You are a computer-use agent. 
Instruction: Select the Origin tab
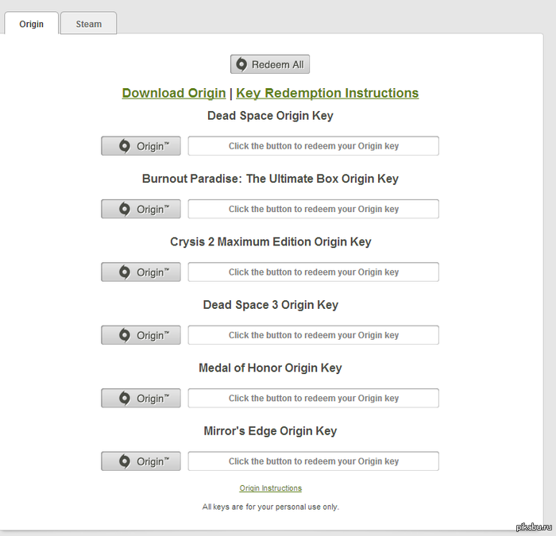click(x=31, y=23)
